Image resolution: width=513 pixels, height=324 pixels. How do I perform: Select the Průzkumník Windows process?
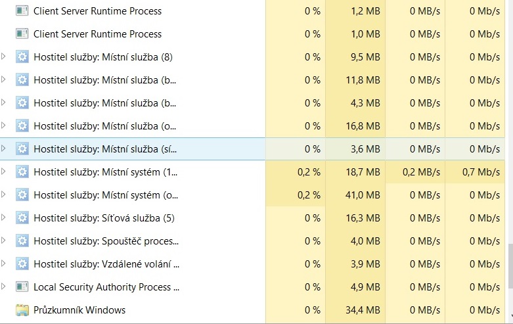click(79, 310)
